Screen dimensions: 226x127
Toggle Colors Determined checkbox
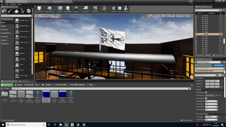click(206, 98)
